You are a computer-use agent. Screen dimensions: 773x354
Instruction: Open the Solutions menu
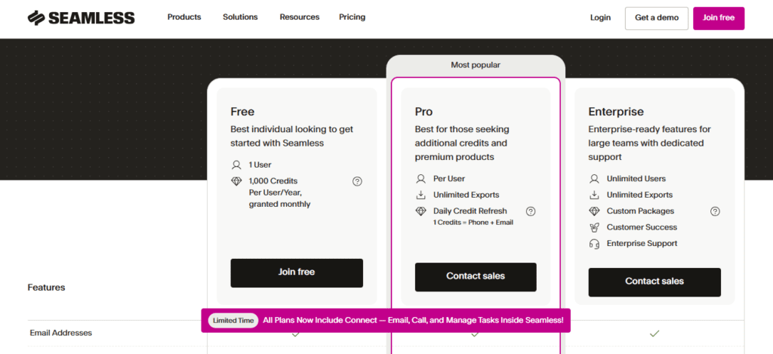pyautogui.click(x=240, y=17)
